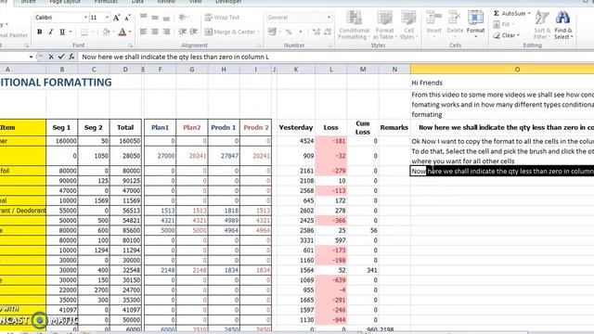The width and height of the screenshot is (594, 334).
Task: Apply fill color with paint bucket icon
Action: pyautogui.click(x=106, y=32)
